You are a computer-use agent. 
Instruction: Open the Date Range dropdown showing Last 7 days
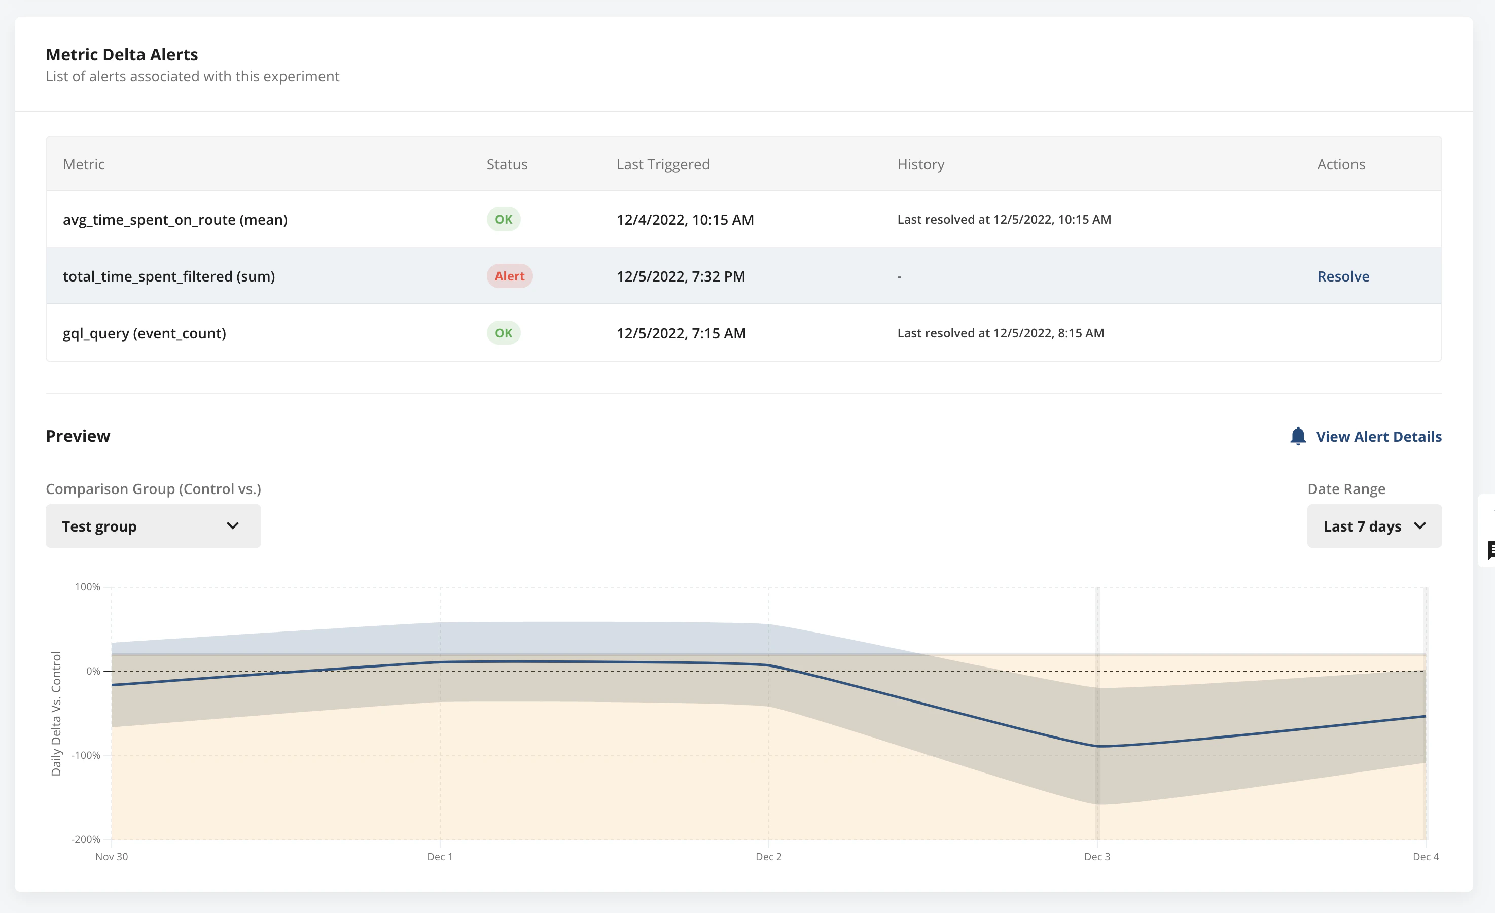(1374, 525)
